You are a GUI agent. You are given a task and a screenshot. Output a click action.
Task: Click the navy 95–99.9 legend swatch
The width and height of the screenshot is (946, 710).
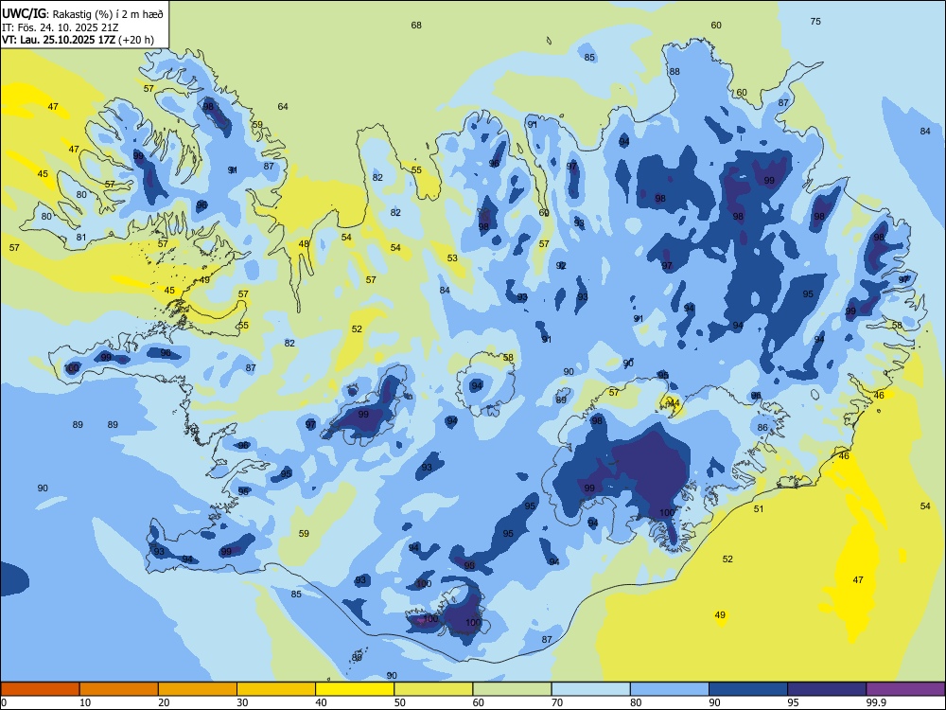[827, 689]
